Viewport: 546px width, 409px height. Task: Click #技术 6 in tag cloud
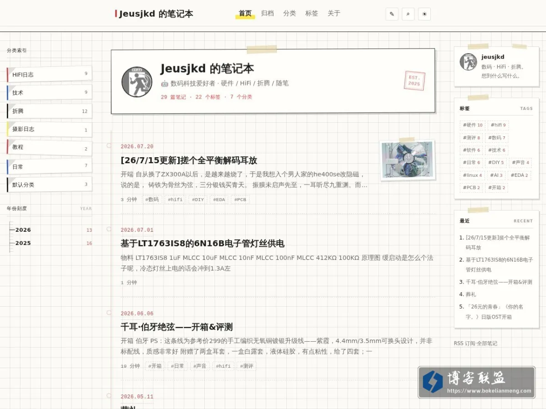tap(496, 150)
